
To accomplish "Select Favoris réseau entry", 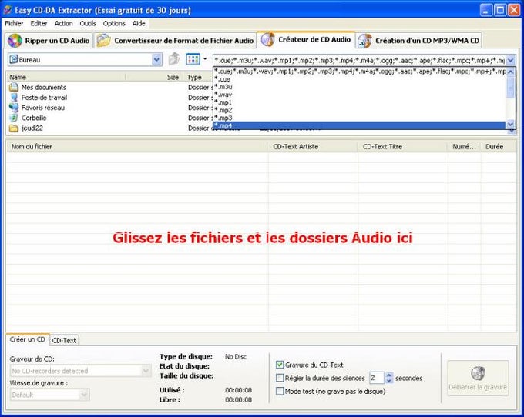I will coord(109,108).
